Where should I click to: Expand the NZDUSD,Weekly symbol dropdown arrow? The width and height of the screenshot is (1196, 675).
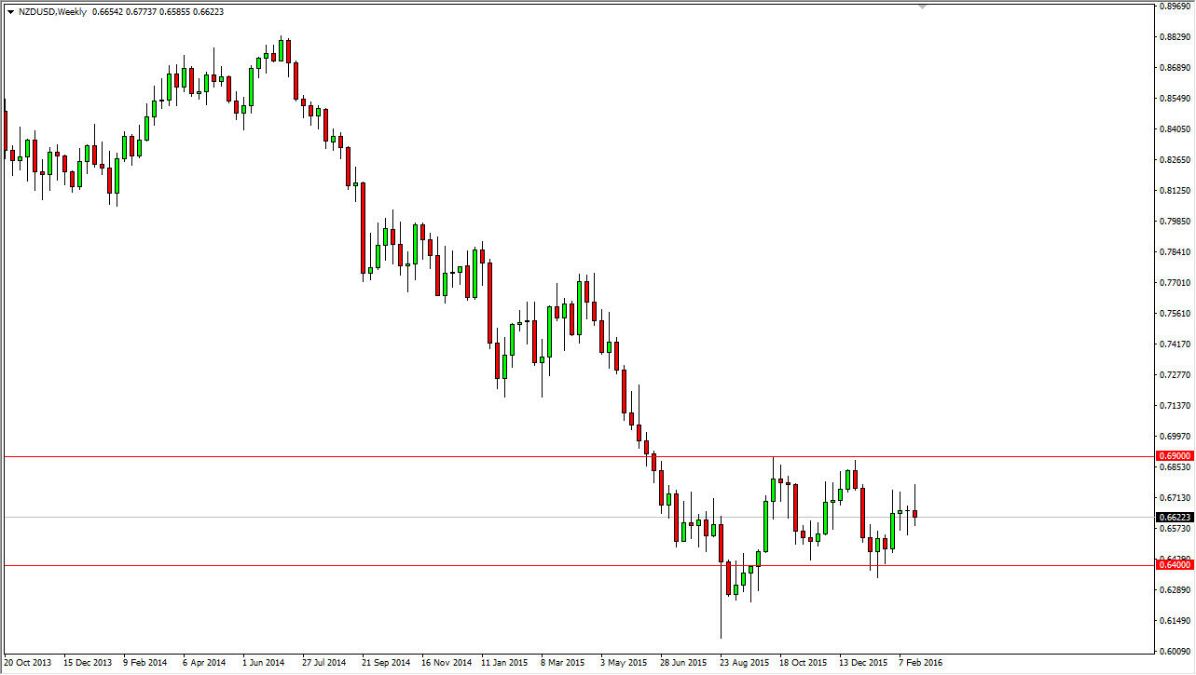[11, 10]
